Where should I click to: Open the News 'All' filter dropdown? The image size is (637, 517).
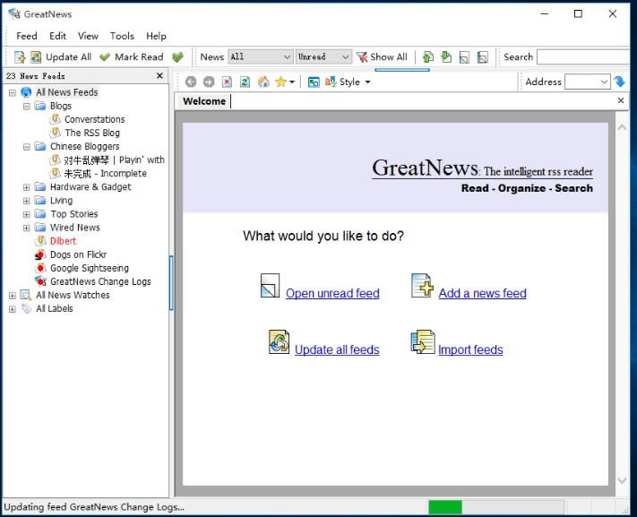coord(260,57)
